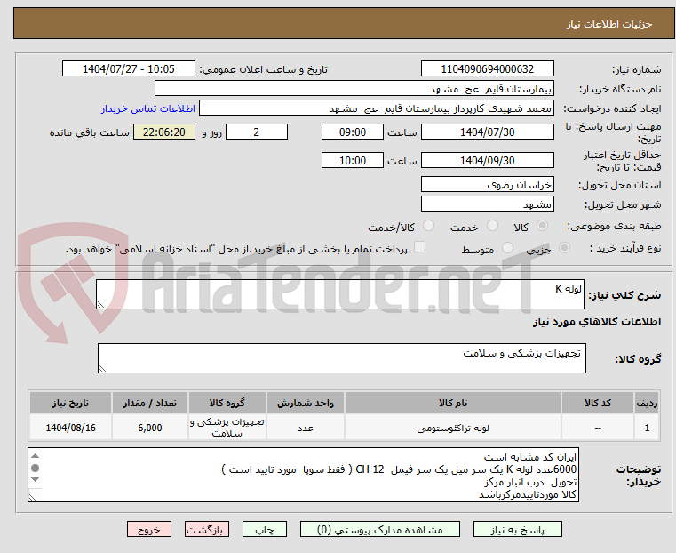
Task: Click the چاپ print button
Action: pos(265,529)
